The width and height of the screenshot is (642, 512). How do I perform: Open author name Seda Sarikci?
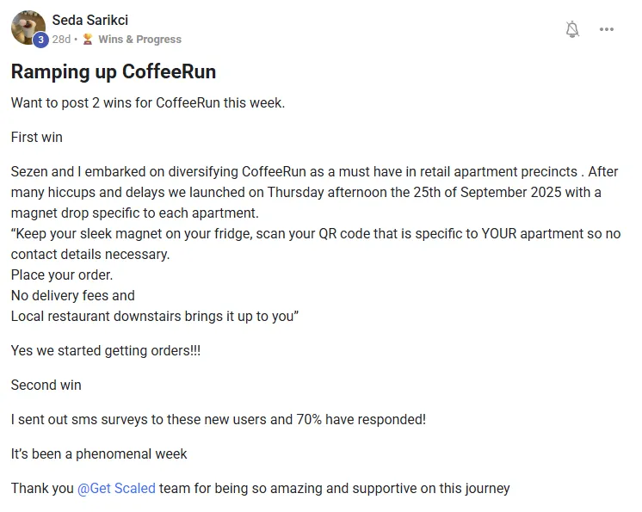pos(90,20)
